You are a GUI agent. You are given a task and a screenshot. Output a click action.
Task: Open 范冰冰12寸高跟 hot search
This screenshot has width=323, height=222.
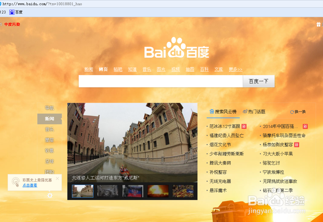[225, 126]
